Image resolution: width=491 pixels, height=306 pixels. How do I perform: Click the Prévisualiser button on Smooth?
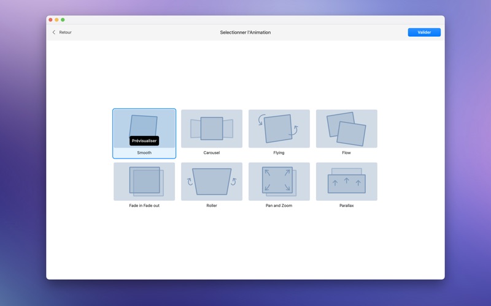coord(144,141)
